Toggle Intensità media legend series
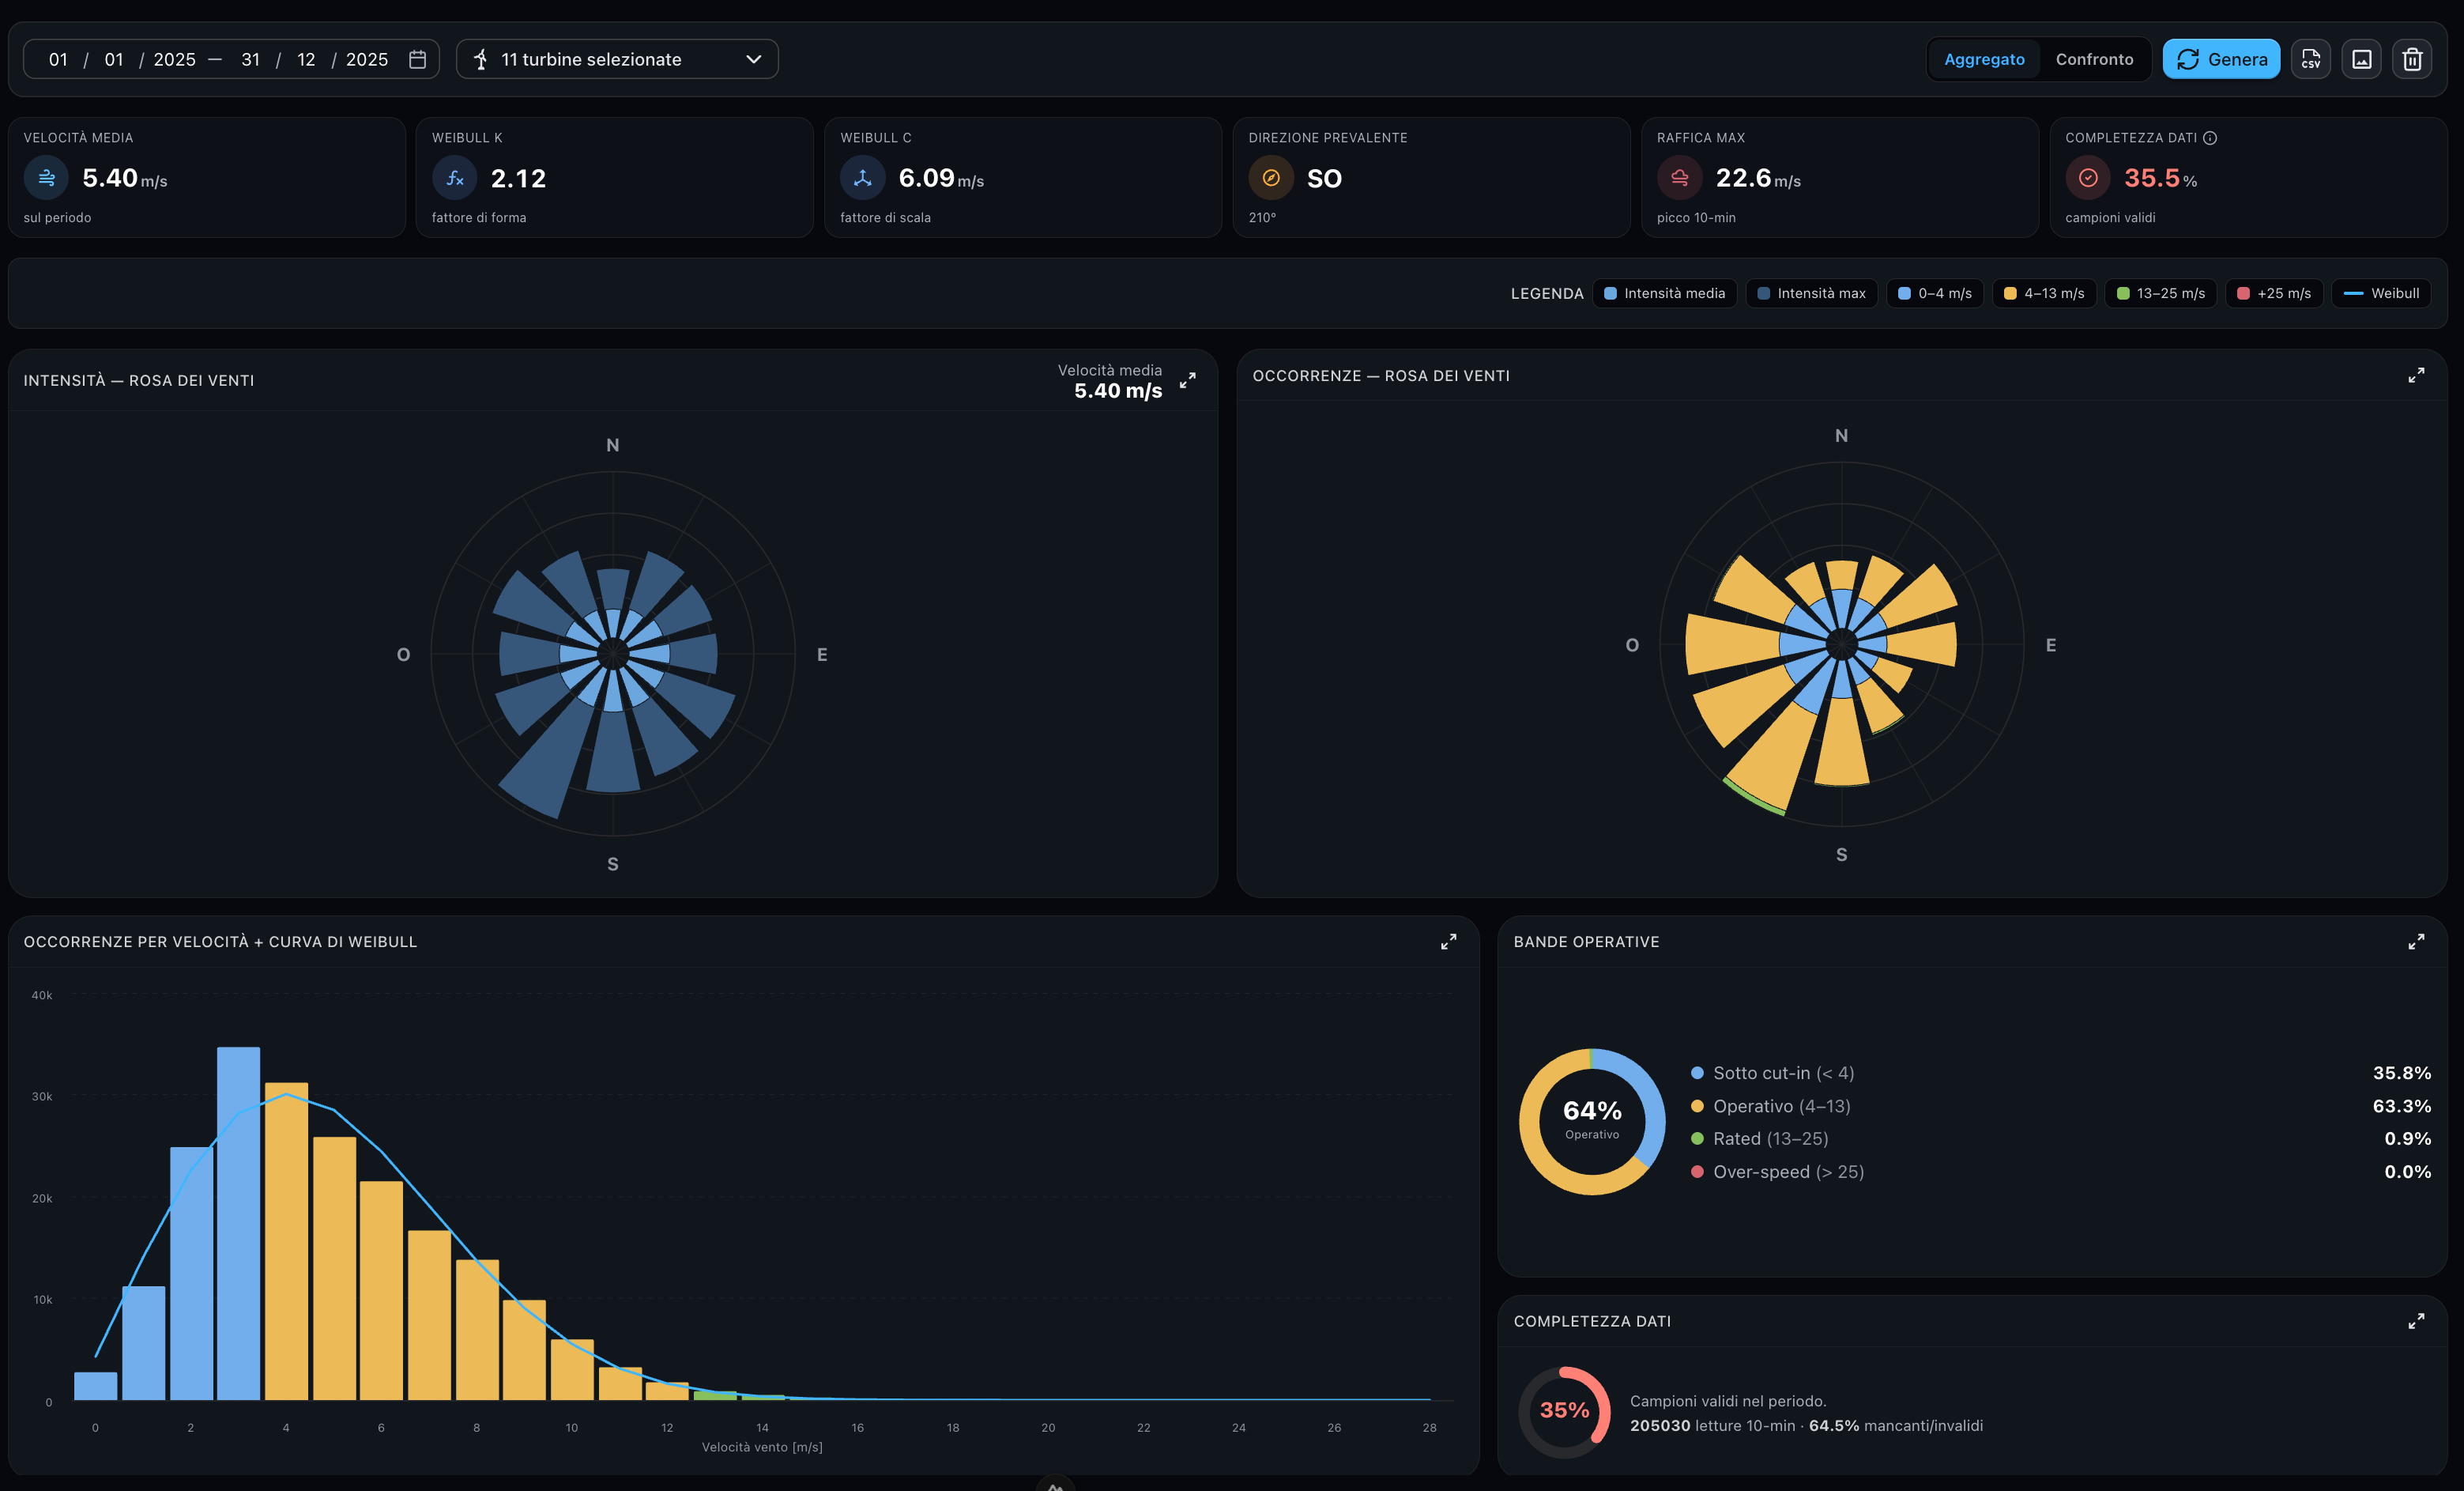Screen dimensions: 2464x1491 [x=1665, y=293]
